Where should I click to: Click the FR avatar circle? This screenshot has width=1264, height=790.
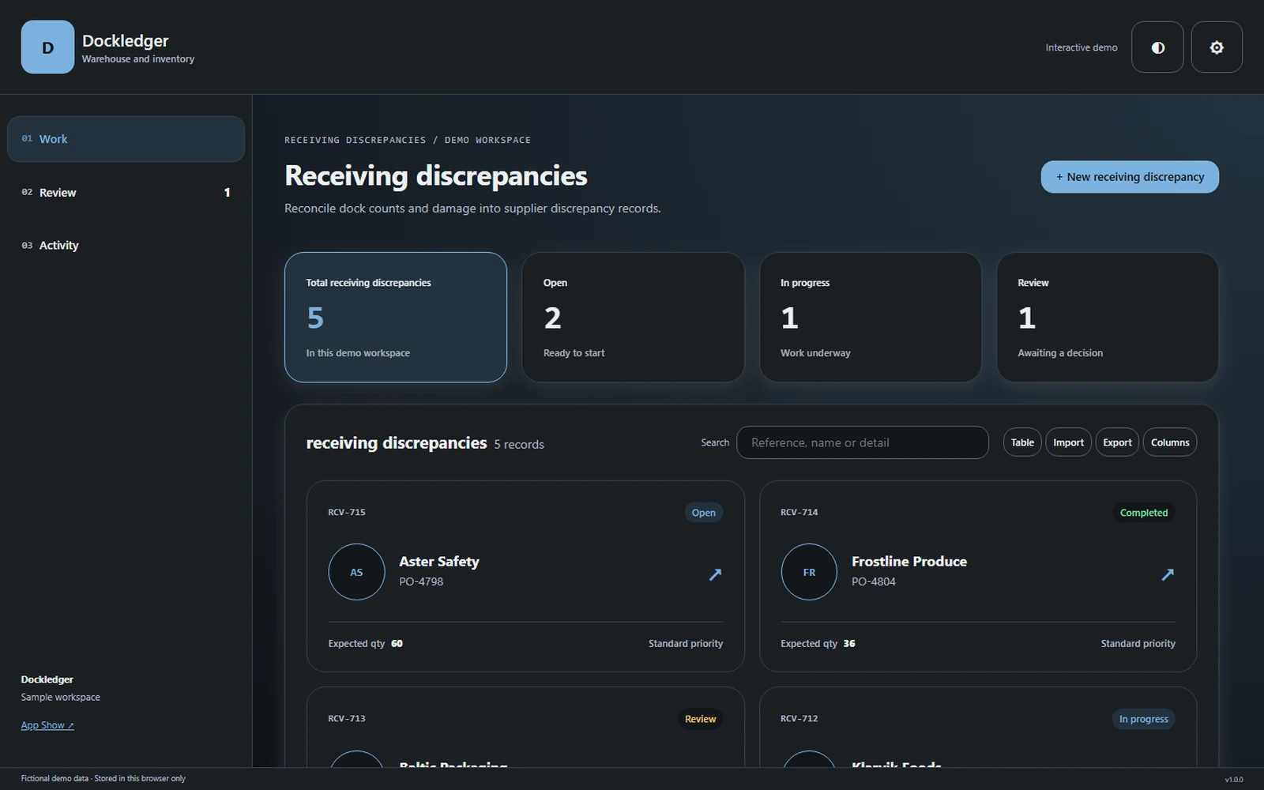click(x=809, y=572)
